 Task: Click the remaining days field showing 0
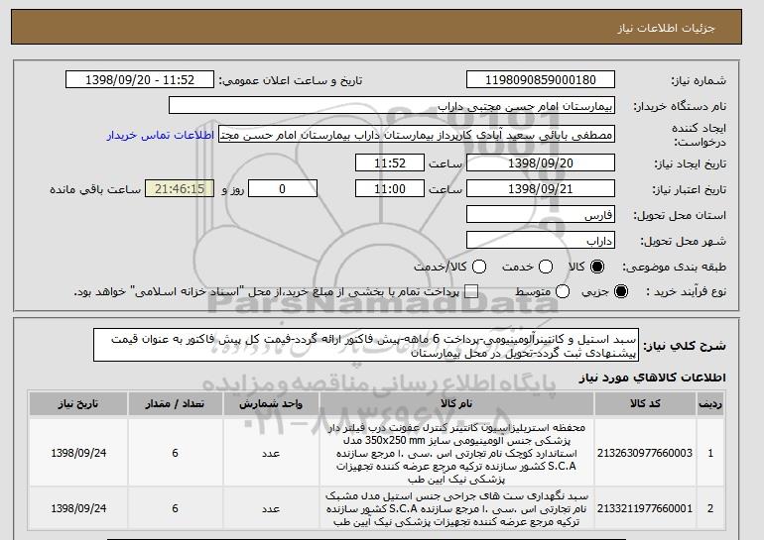coord(283,189)
